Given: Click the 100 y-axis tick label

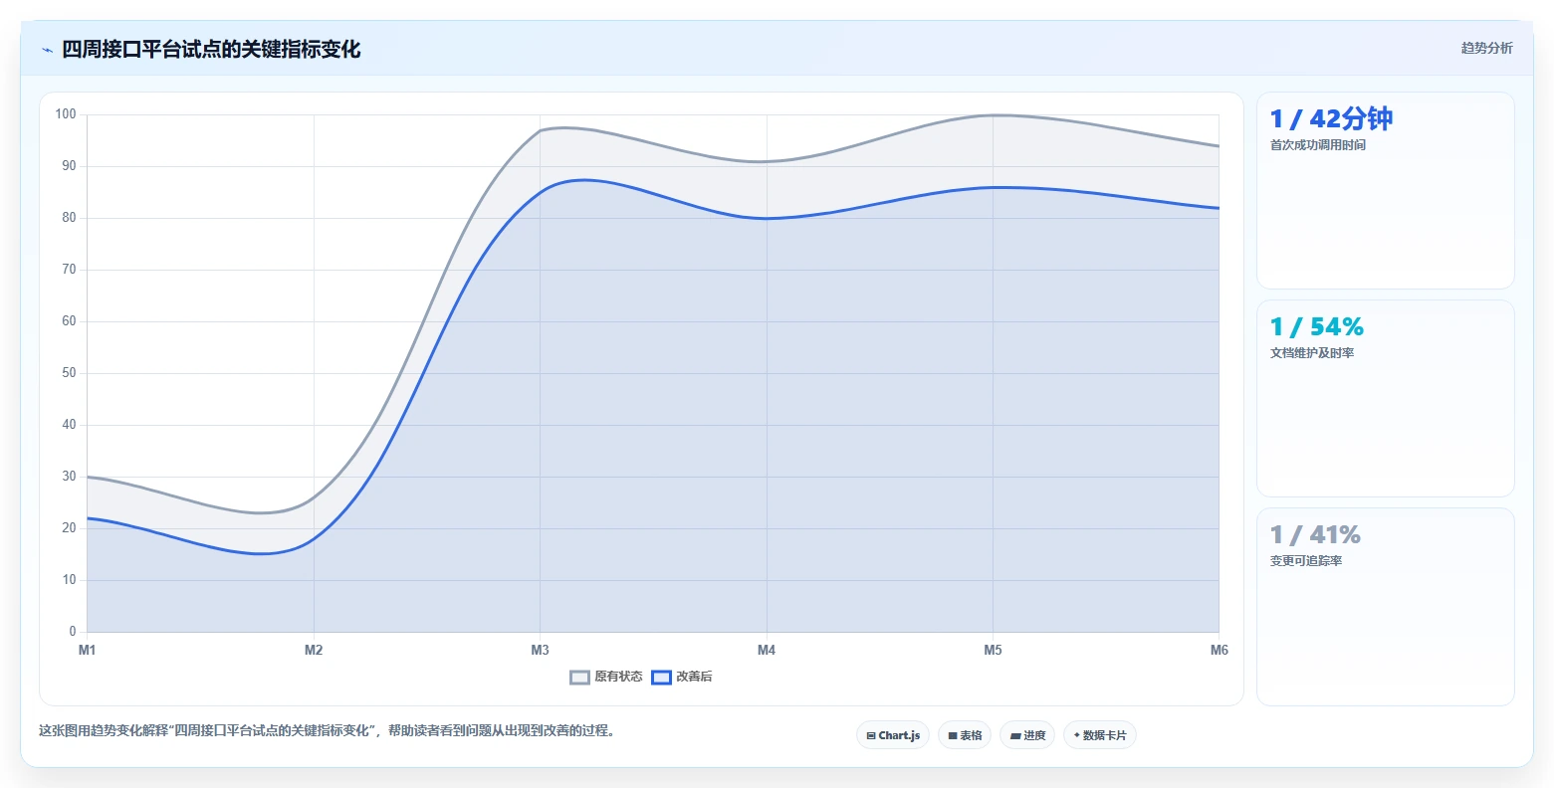Looking at the screenshot, I should pyautogui.click(x=66, y=114).
